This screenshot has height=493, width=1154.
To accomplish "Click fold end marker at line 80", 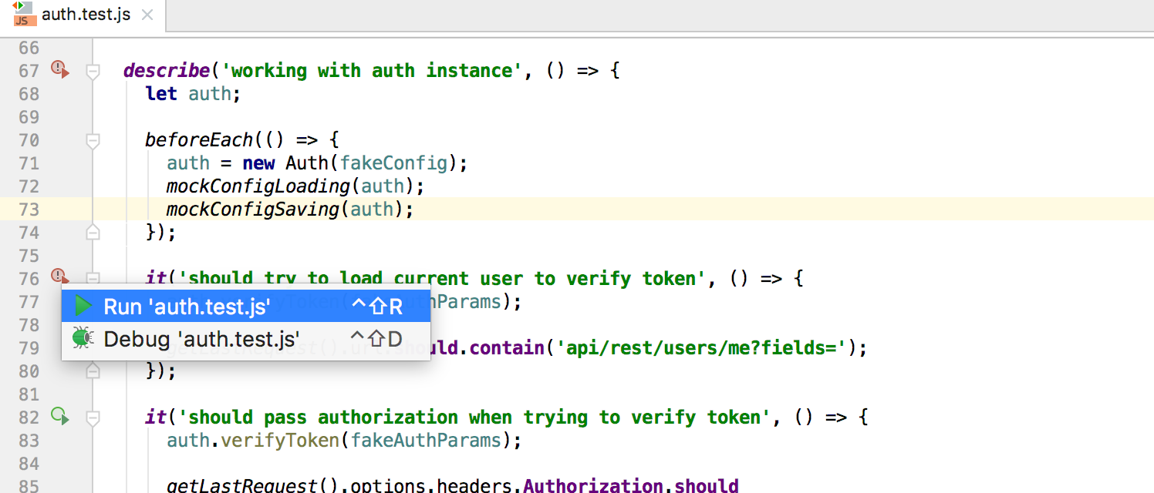I will [93, 371].
